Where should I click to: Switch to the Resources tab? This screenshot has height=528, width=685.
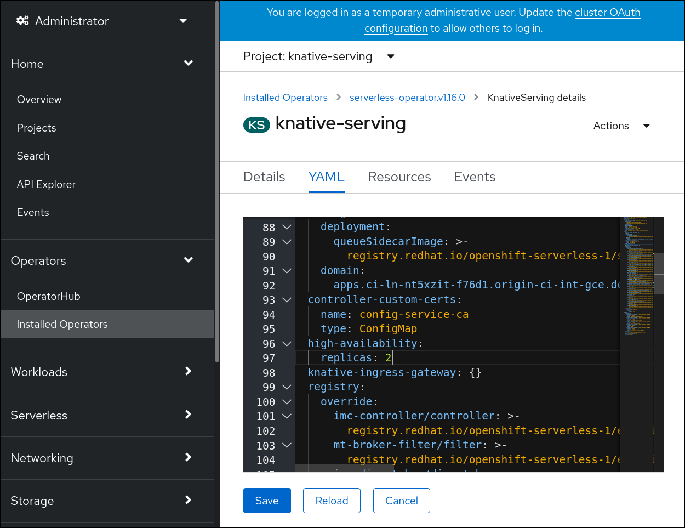pos(399,177)
